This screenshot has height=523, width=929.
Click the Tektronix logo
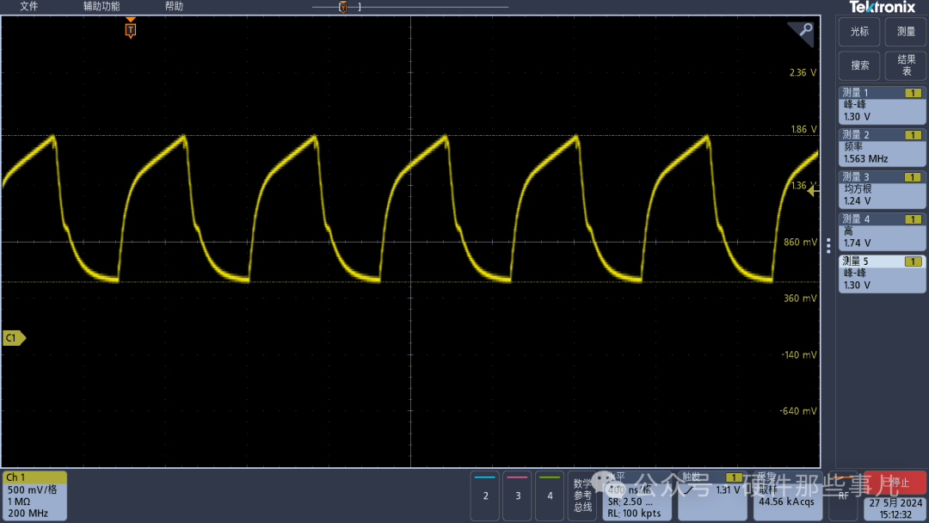(x=882, y=7)
